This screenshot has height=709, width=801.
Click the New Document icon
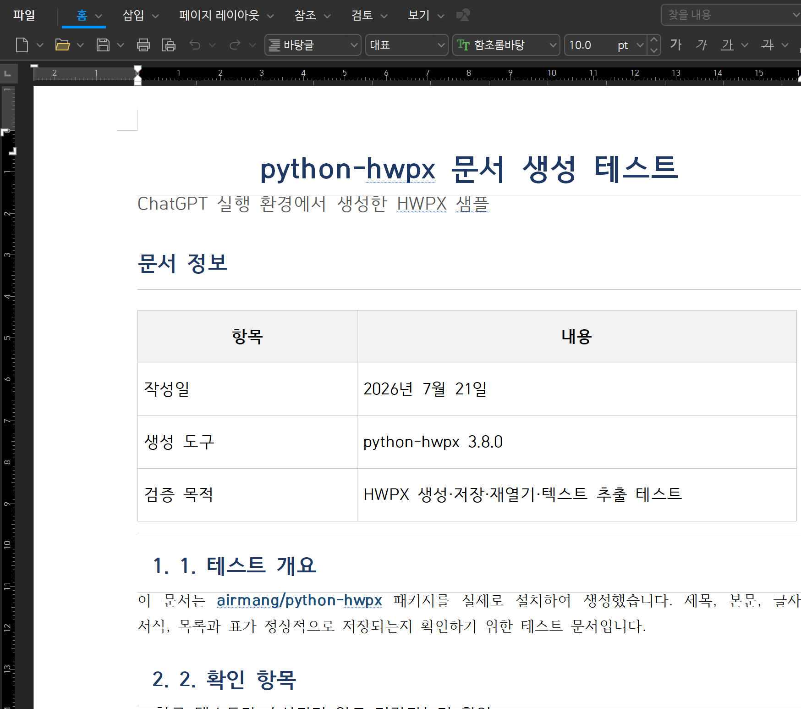22,45
